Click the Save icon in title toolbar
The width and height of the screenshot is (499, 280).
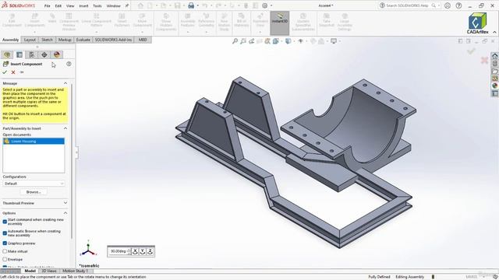pos(178,5)
